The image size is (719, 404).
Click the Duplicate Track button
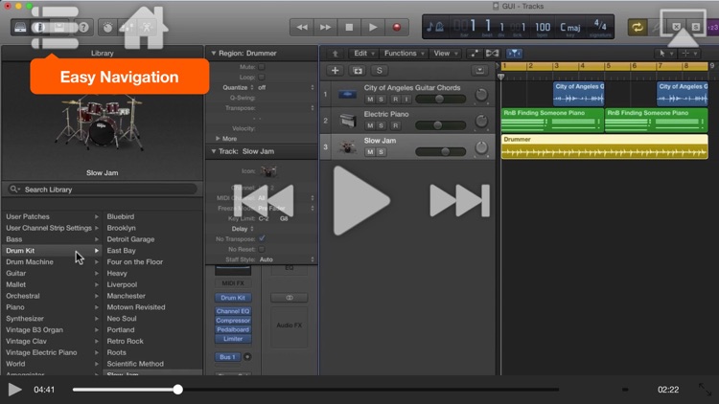[x=358, y=71]
